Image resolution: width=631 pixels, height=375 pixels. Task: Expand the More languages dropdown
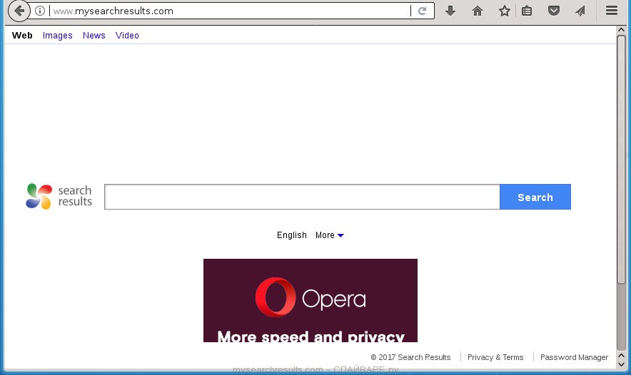click(329, 235)
